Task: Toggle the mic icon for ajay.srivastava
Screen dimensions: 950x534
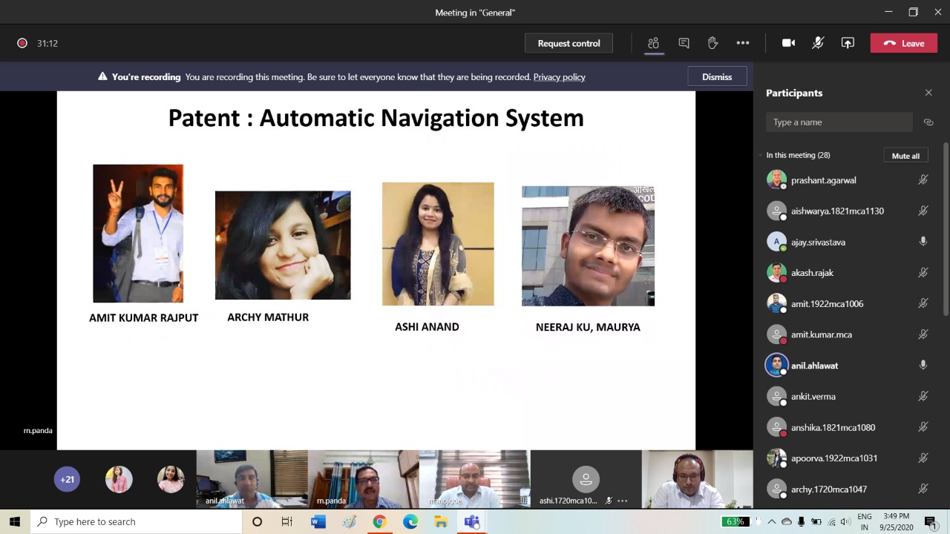Action: (x=923, y=242)
